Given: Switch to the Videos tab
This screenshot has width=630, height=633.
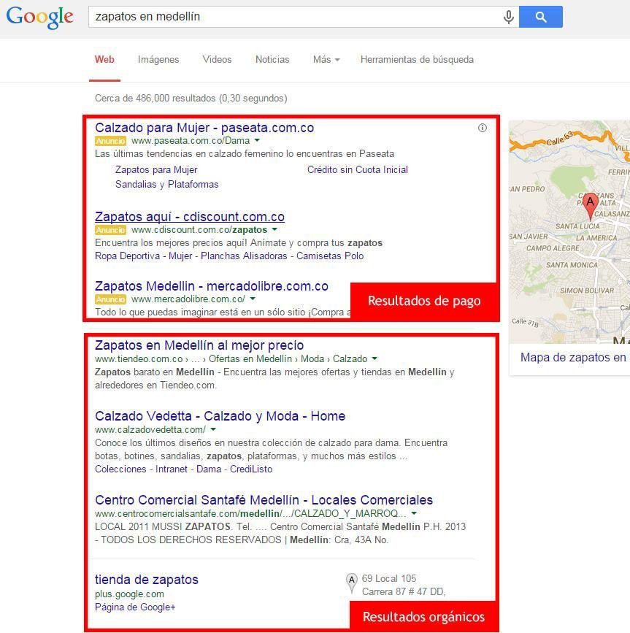Looking at the screenshot, I should point(217,60).
